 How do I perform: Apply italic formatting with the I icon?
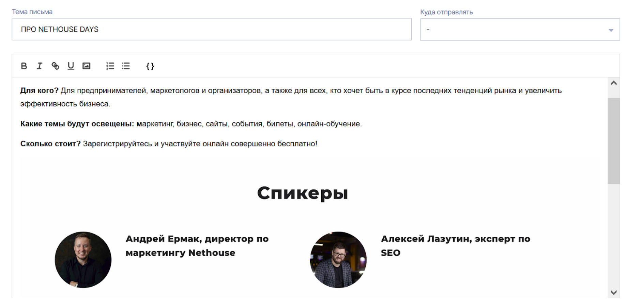pyautogui.click(x=40, y=66)
